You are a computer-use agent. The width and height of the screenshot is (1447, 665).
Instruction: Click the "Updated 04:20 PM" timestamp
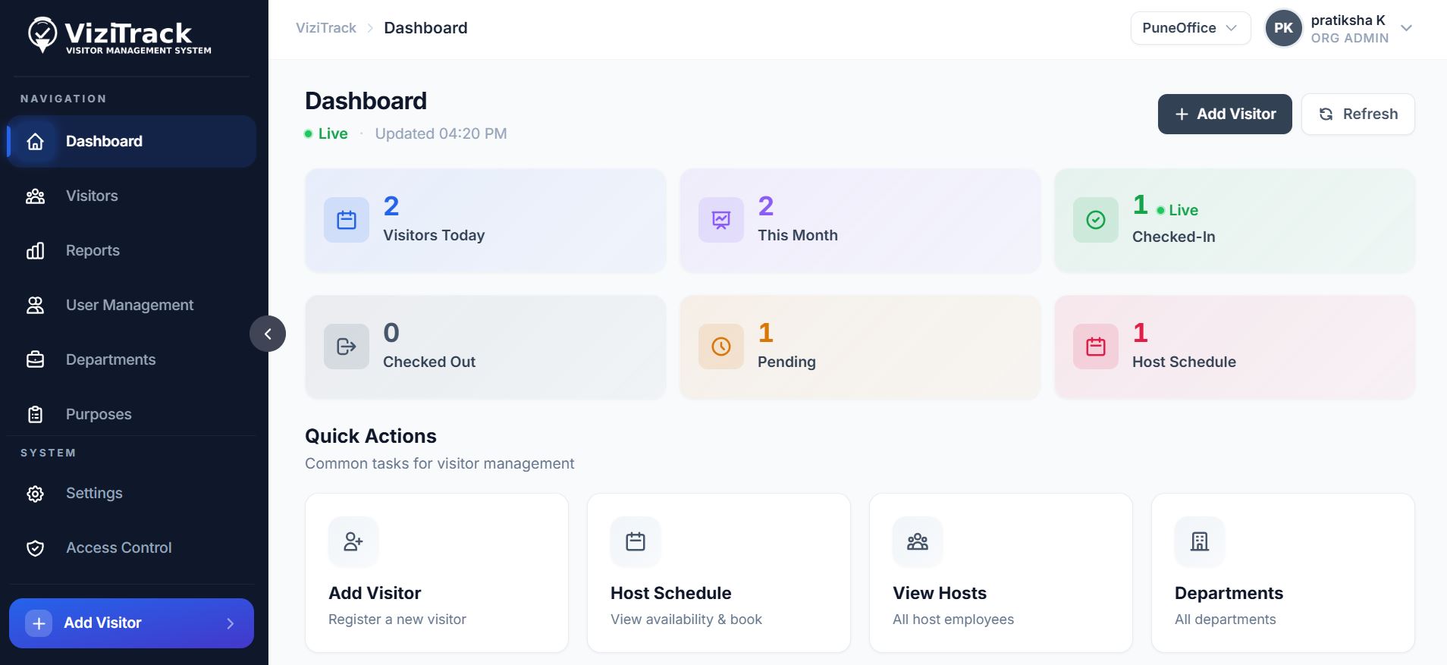click(x=441, y=133)
